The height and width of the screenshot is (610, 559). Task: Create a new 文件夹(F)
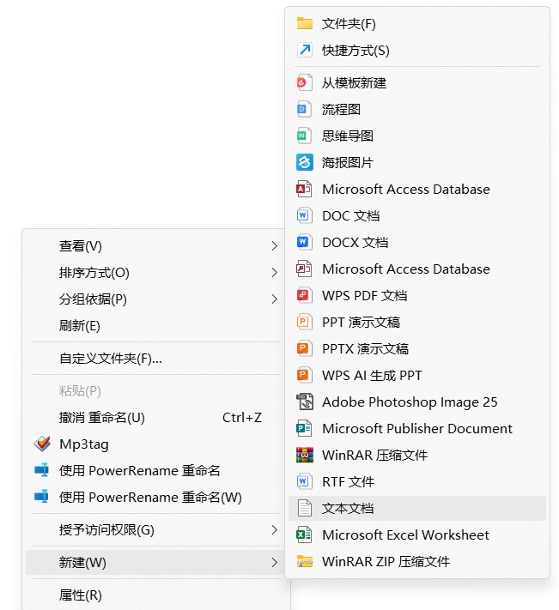(417, 24)
